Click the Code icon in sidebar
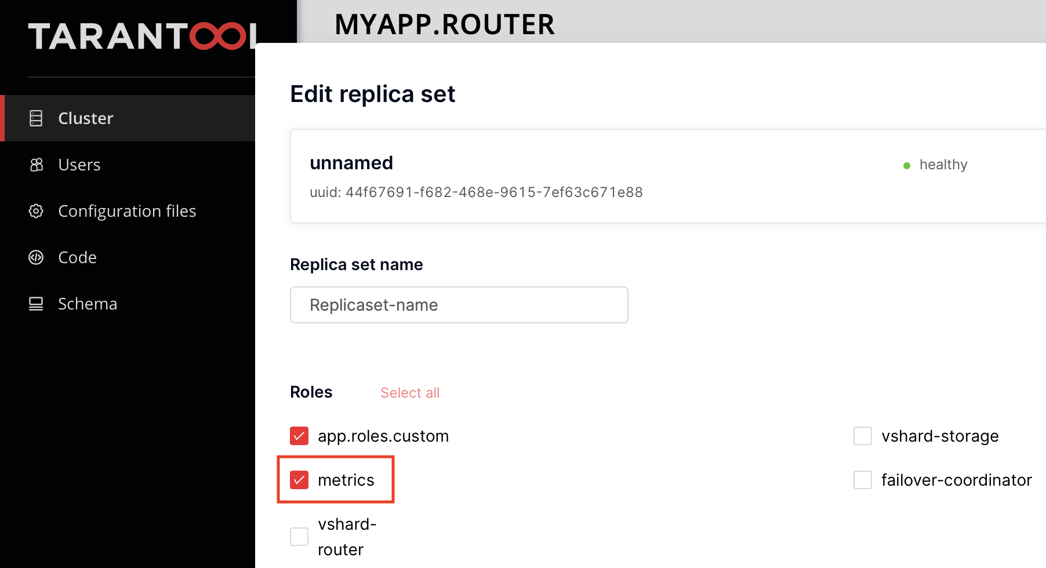 click(36, 257)
